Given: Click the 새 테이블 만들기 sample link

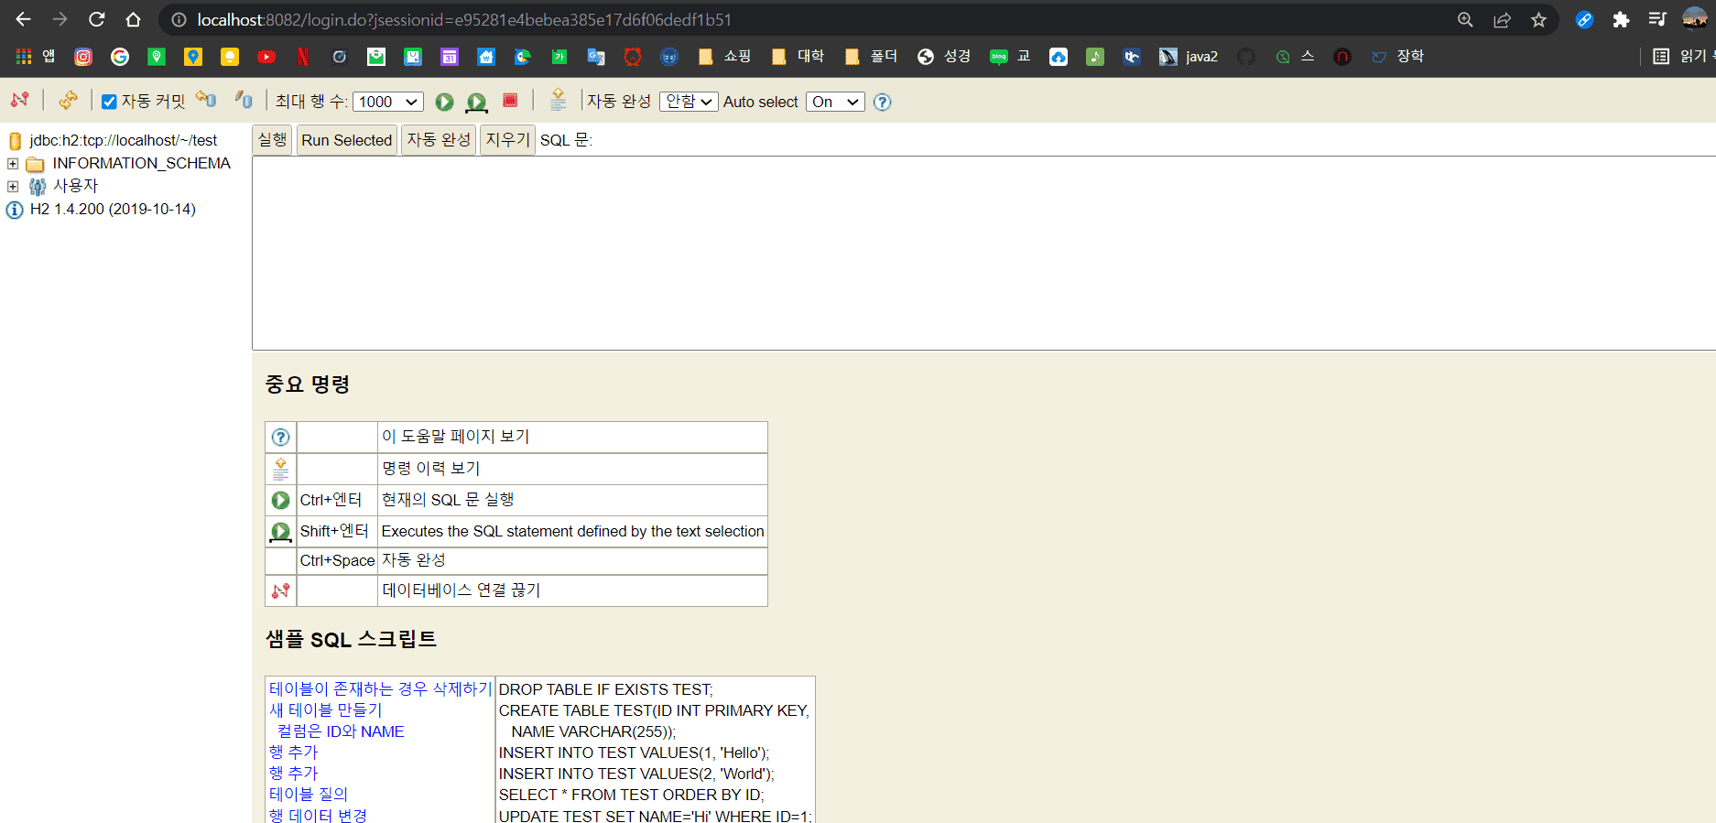Looking at the screenshot, I should [325, 710].
